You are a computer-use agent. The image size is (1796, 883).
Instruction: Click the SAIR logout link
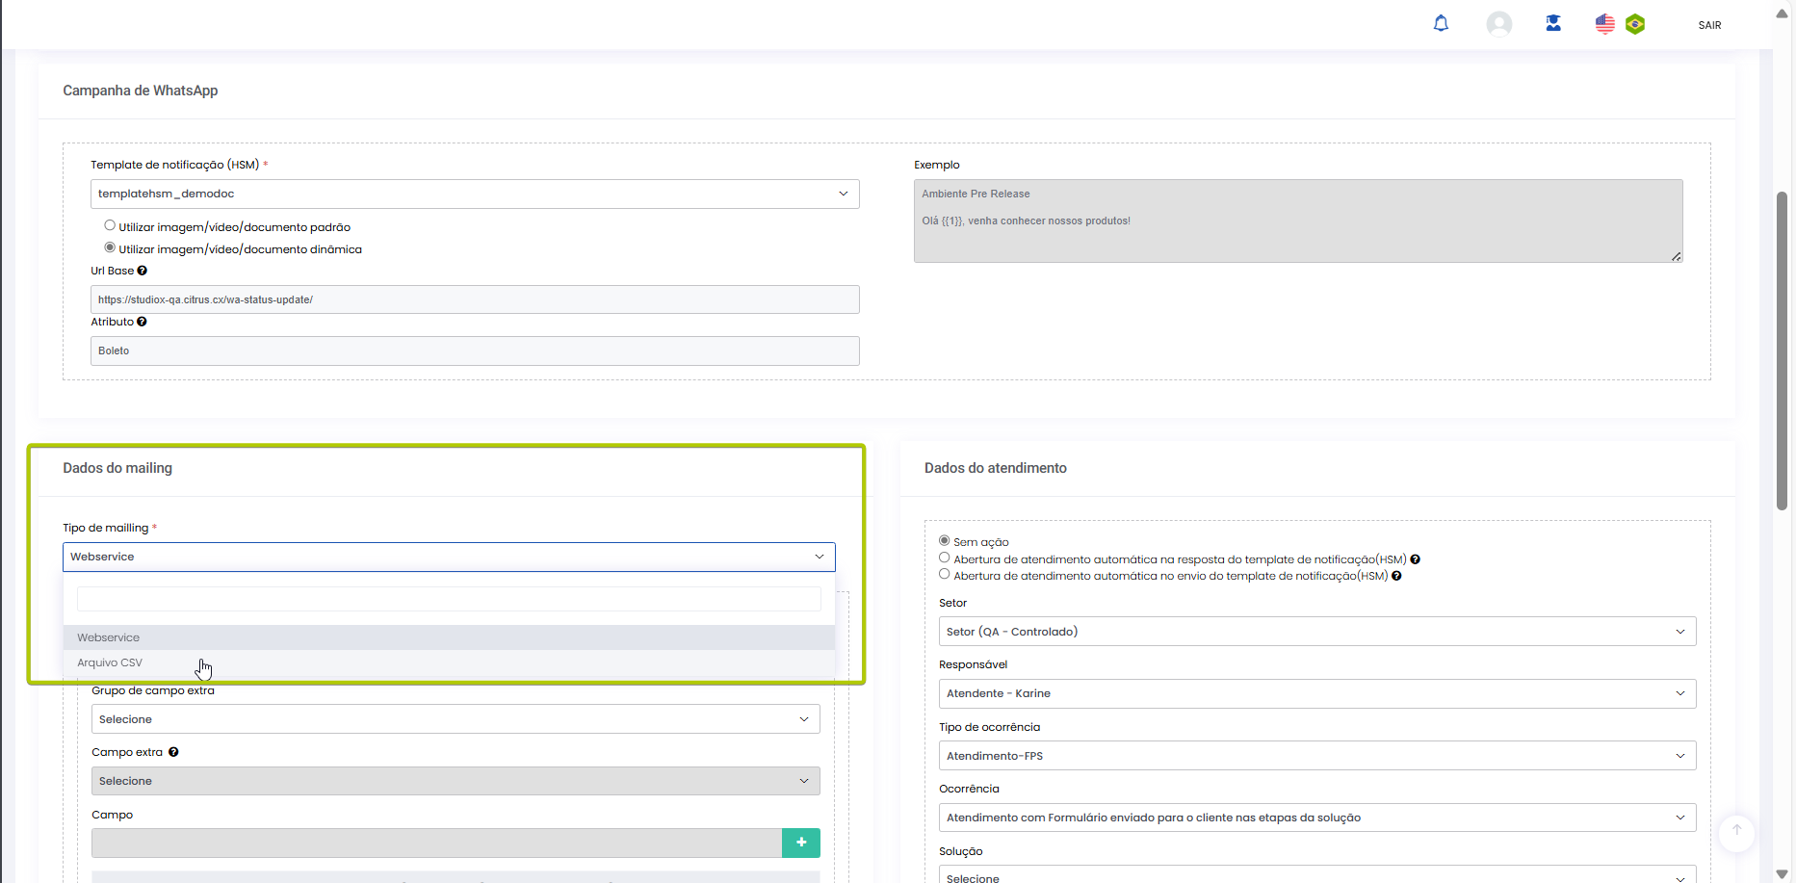1709,25
